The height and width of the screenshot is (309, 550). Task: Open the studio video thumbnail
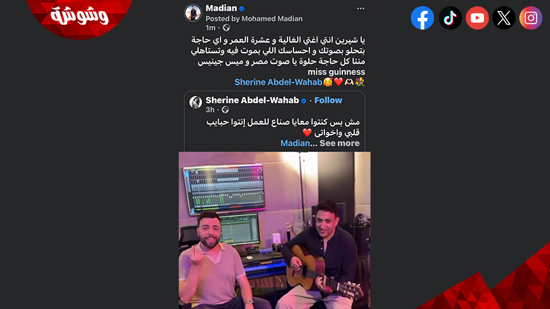tap(274, 230)
